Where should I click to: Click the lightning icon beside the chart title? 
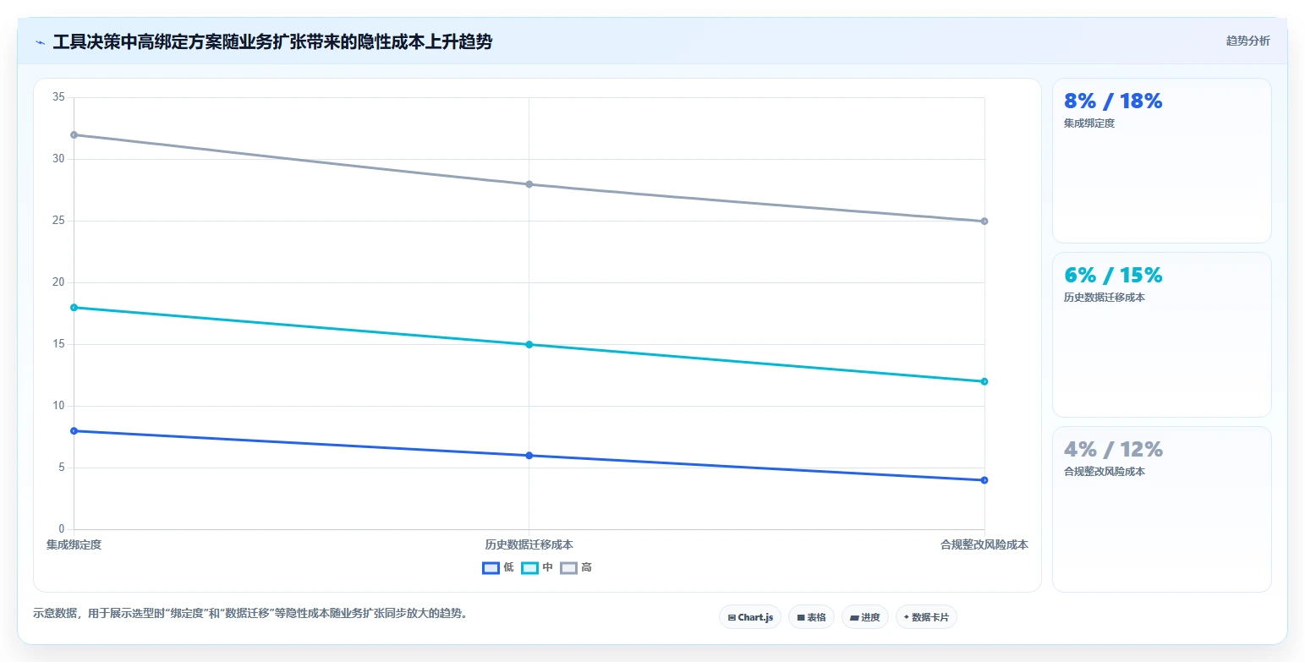pos(41,42)
